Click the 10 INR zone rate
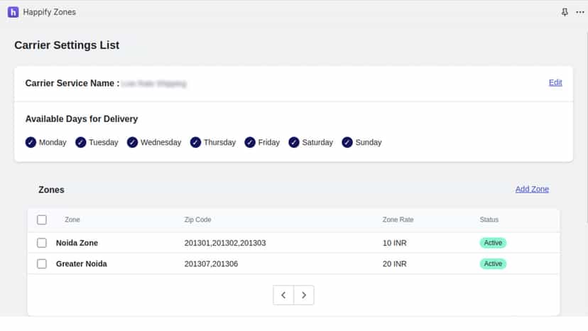Viewport: 588px width, 331px height. pyautogui.click(x=395, y=243)
